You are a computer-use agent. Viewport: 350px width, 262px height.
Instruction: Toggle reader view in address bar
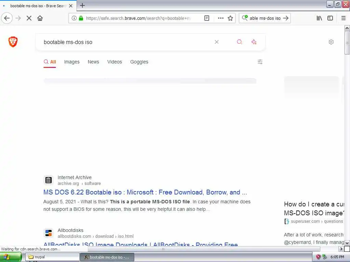207,18
